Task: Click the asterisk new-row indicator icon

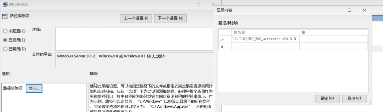Action: coord(222,47)
